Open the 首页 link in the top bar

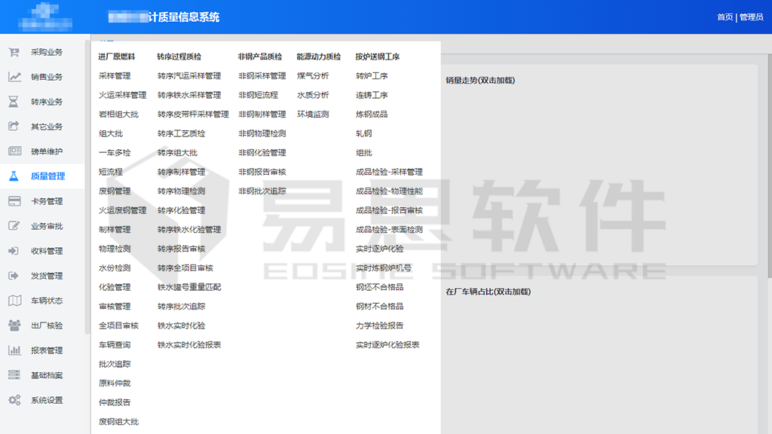(x=724, y=15)
